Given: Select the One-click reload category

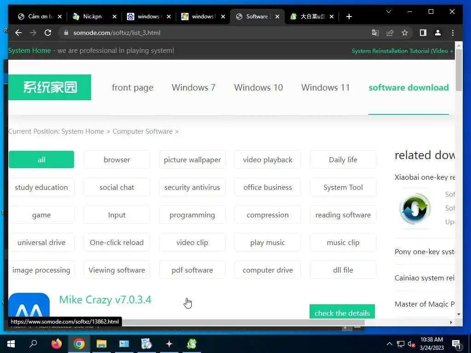Looking at the screenshot, I should [117, 242].
